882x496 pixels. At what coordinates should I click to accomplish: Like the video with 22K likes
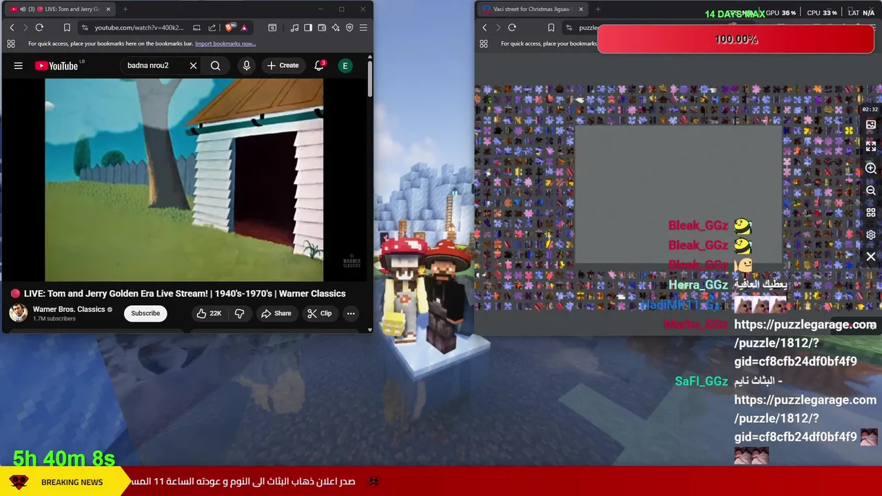click(209, 313)
